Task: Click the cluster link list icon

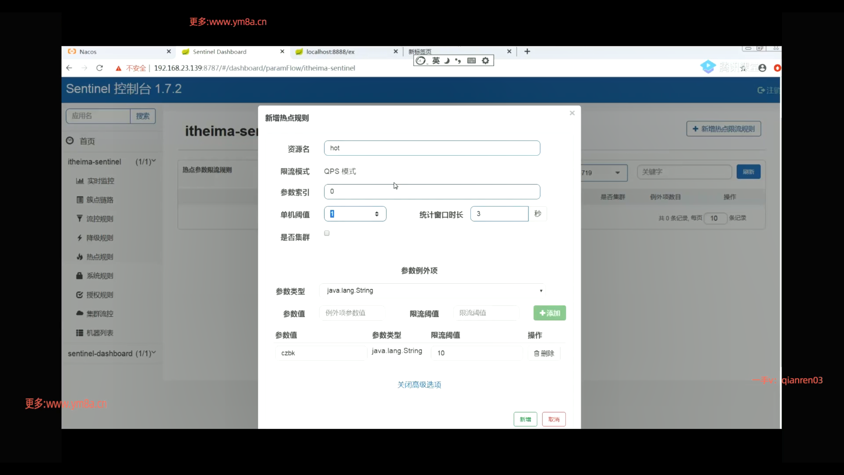Action: tap(80, 200)
